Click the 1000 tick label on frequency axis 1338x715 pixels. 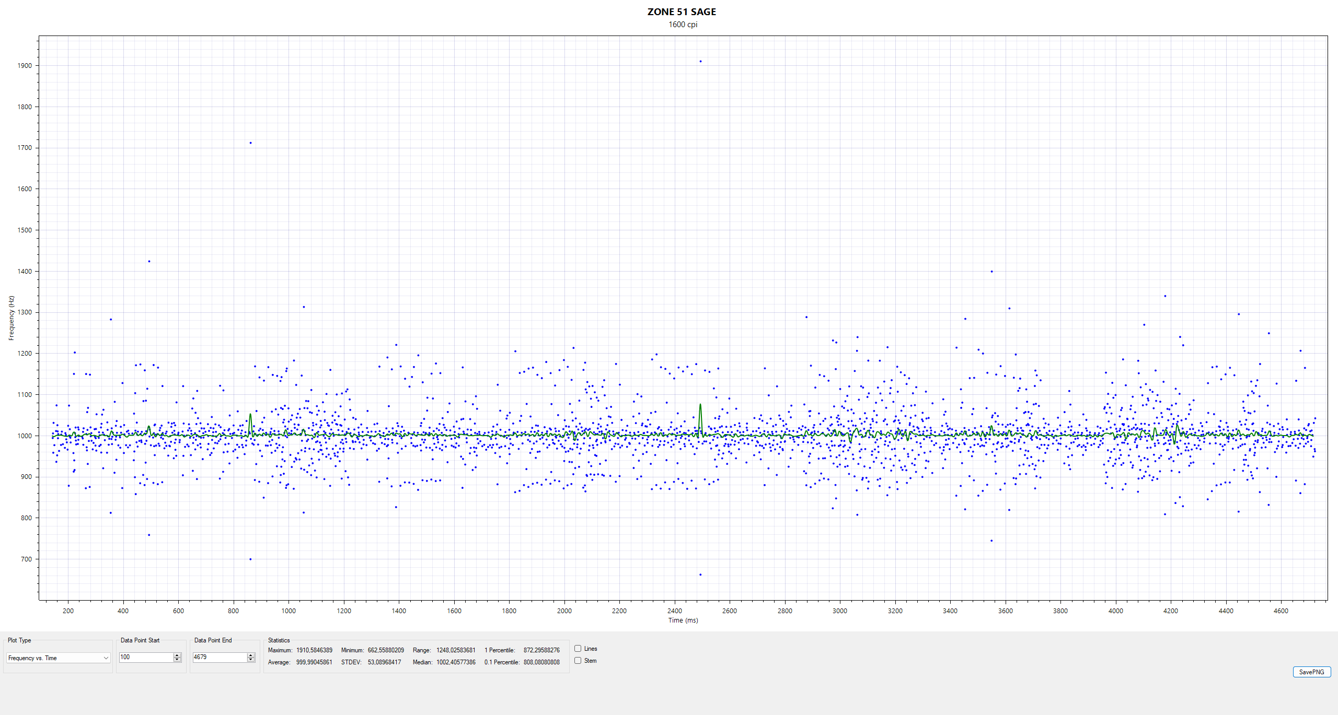pyautogui.click(x=24, y=436)
